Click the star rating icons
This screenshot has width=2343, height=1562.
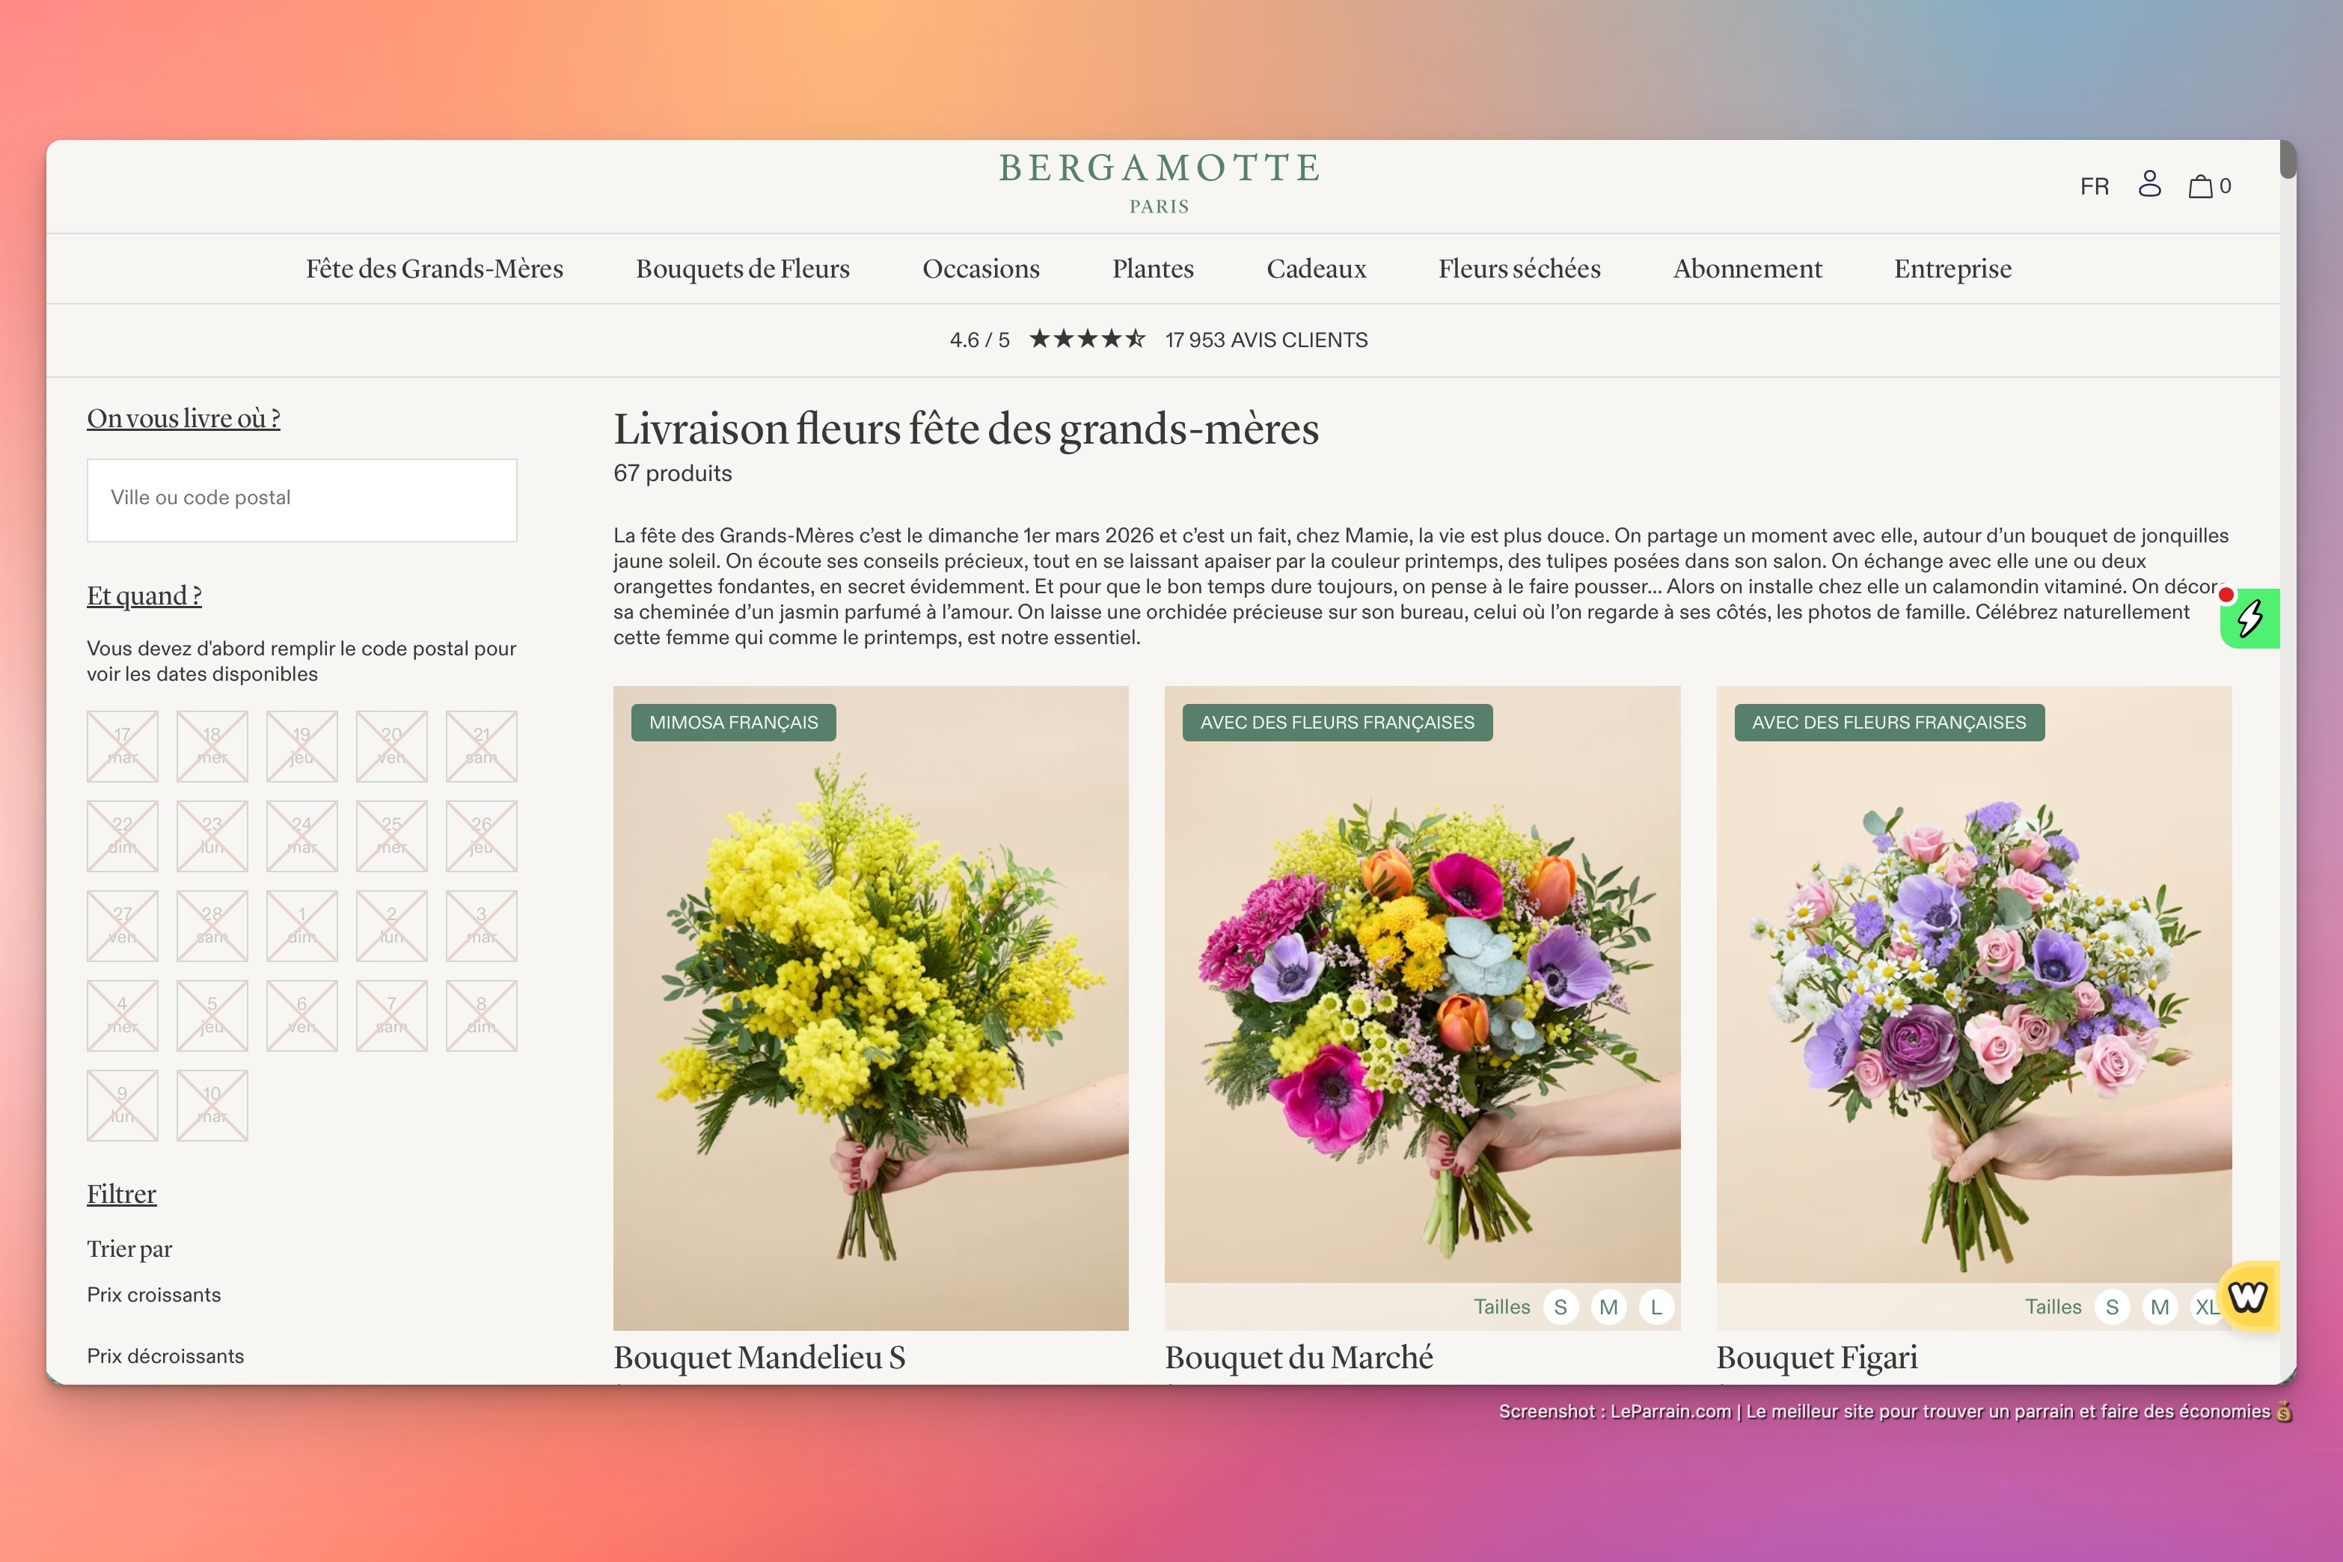pos(1087,340)
